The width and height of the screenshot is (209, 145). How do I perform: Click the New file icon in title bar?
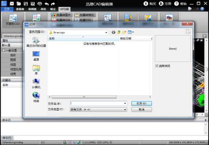click(12, 4)
